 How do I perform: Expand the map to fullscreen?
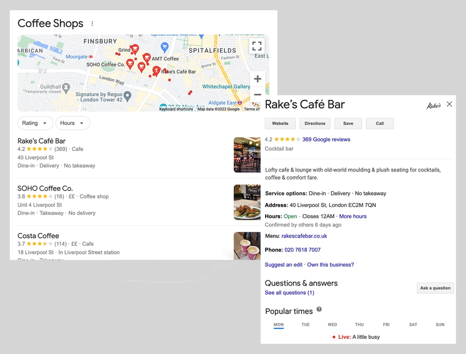[257, 46]
